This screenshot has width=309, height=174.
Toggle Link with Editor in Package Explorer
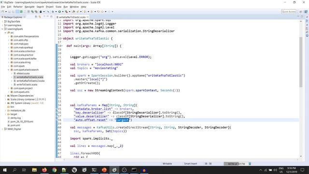point(40,17)
